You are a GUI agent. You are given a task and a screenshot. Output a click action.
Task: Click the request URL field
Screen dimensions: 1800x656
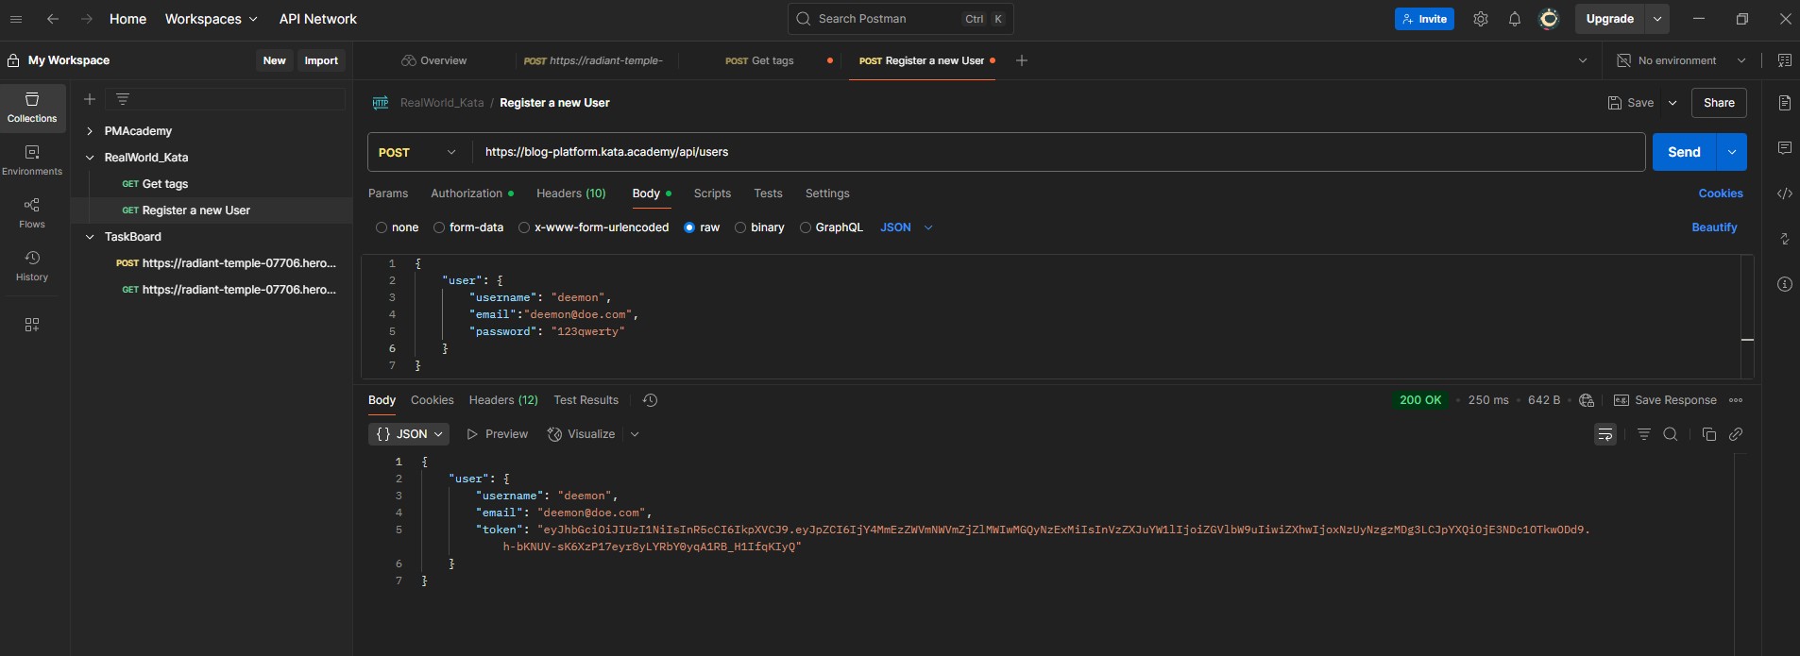[1058, 152]
